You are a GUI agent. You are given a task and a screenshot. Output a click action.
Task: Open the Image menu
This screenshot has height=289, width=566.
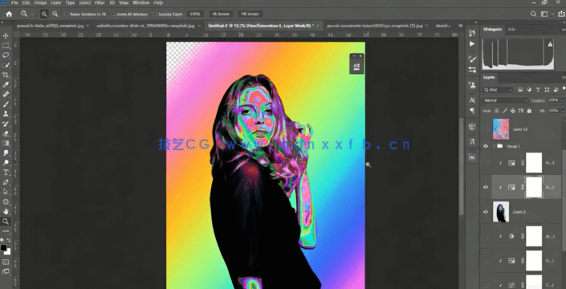point(40,2)
